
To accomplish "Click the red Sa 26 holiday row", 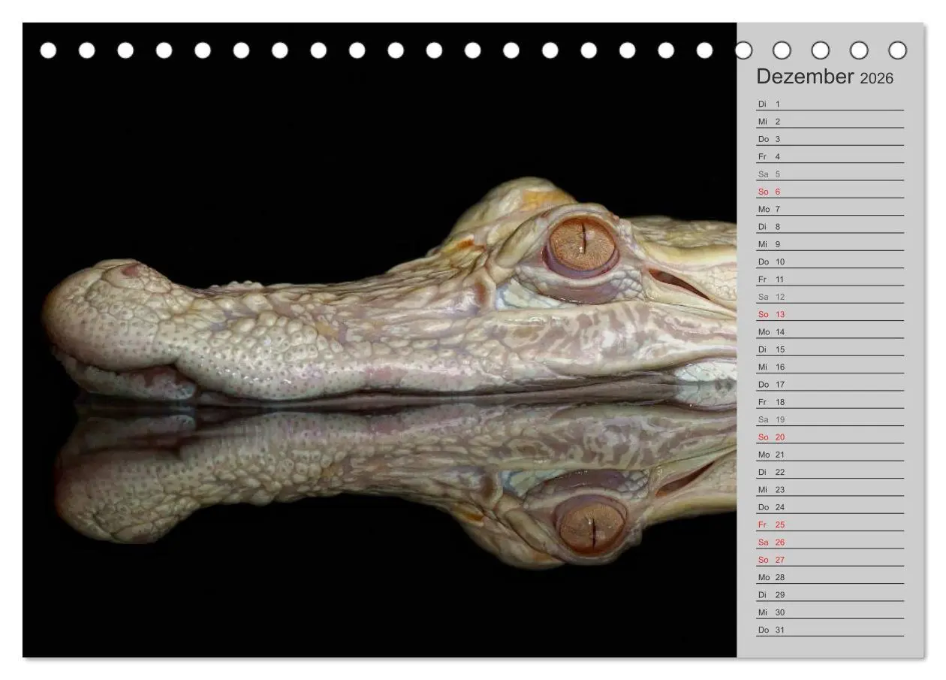I will [x=830, y=542].
